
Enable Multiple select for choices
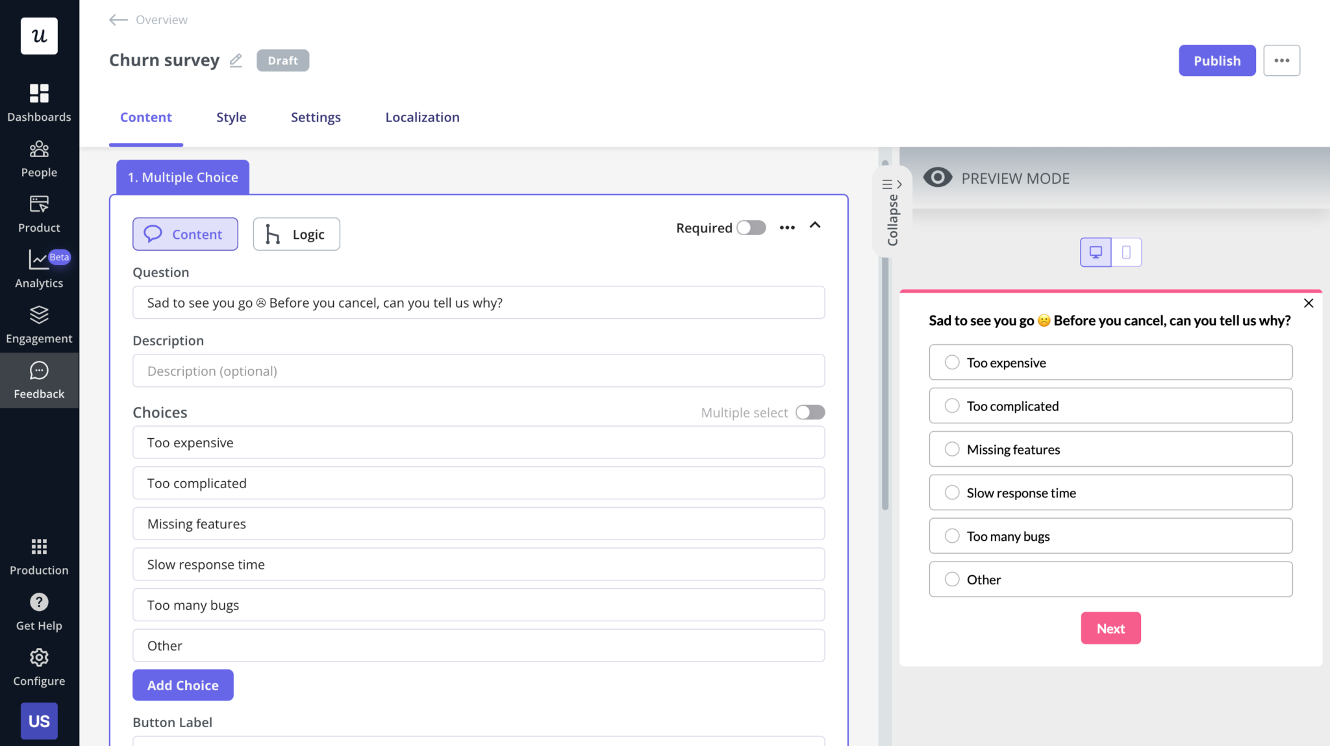809,412
